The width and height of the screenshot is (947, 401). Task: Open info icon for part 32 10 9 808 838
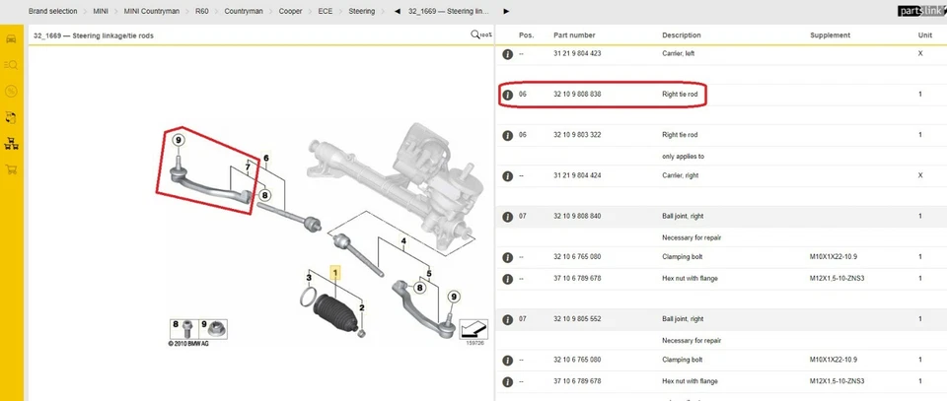click(x=508, y=96)
